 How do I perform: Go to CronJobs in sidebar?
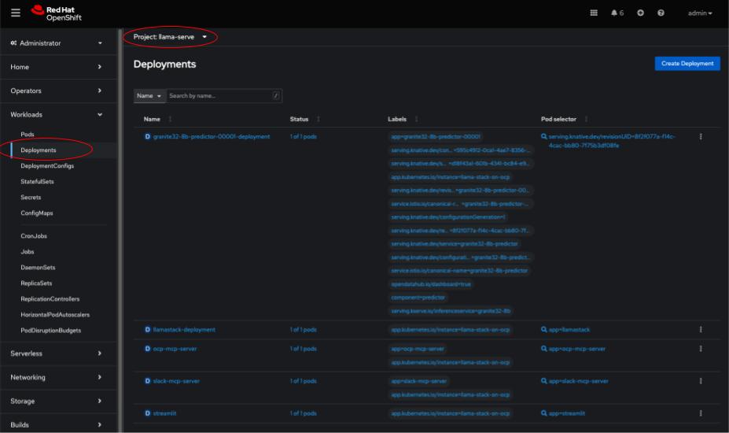tap(34, 235)
